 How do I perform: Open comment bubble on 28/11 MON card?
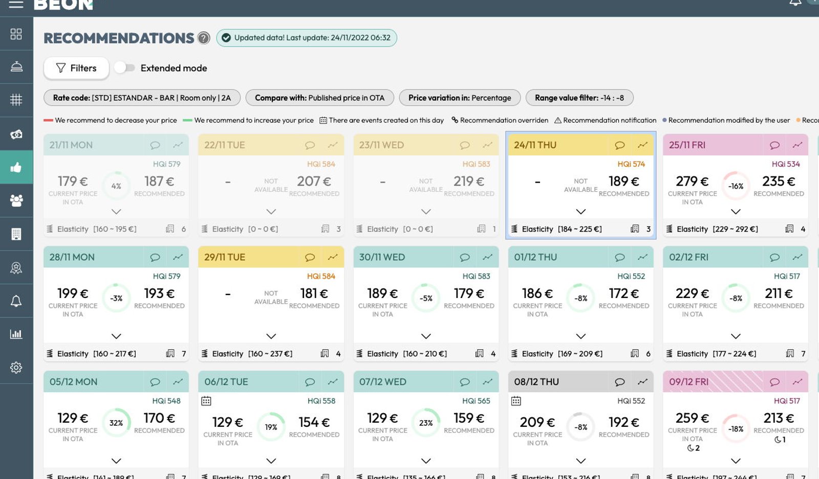pos(155,257)
